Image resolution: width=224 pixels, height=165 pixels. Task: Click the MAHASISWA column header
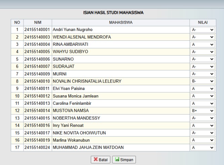coord(120,22)
